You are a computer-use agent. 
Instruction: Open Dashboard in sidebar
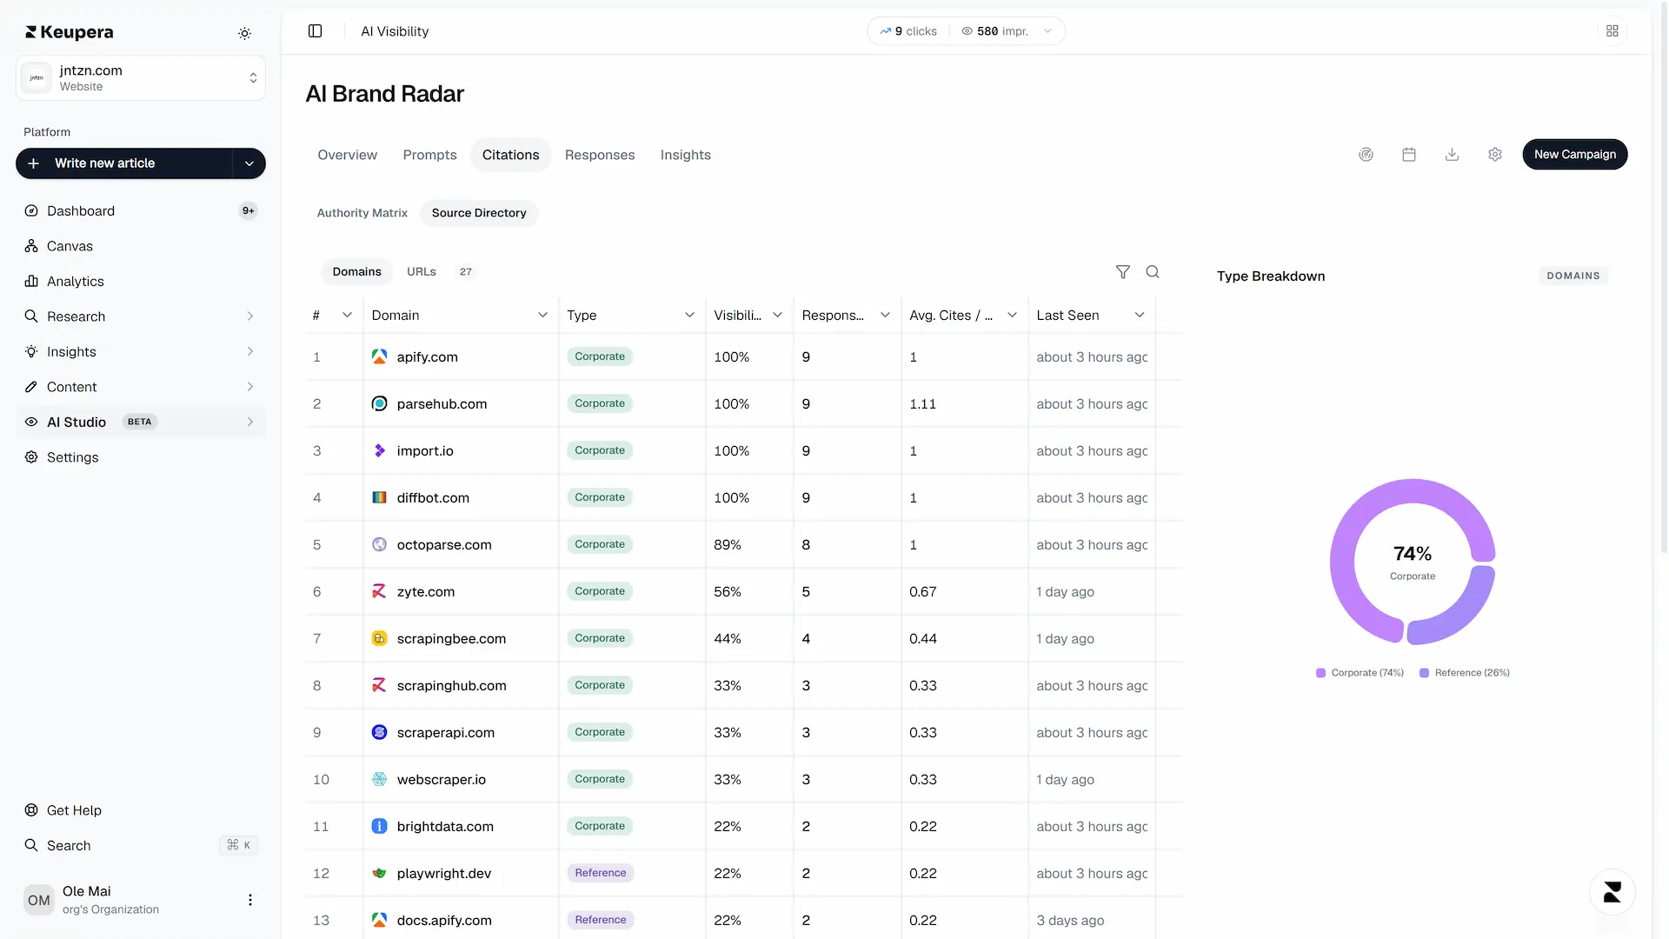pos(141,210)
